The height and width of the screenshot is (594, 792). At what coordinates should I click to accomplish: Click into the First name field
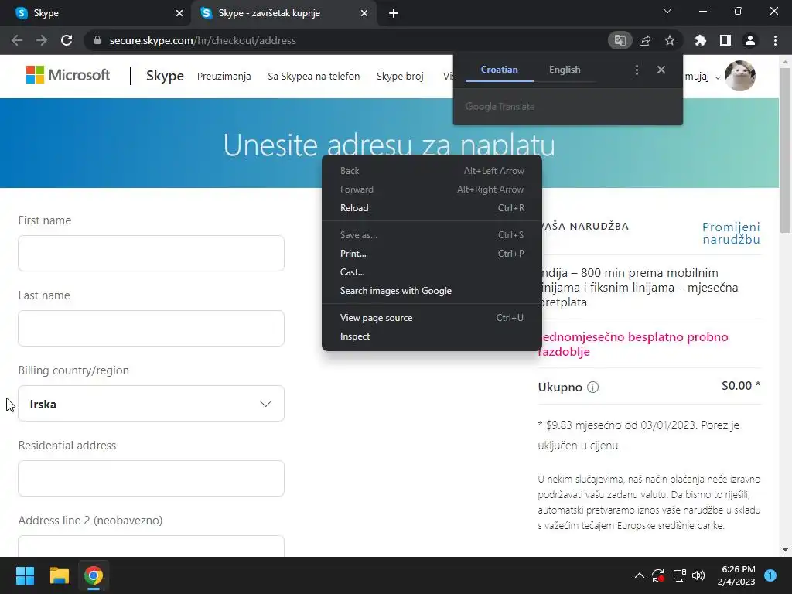(151, 253)
